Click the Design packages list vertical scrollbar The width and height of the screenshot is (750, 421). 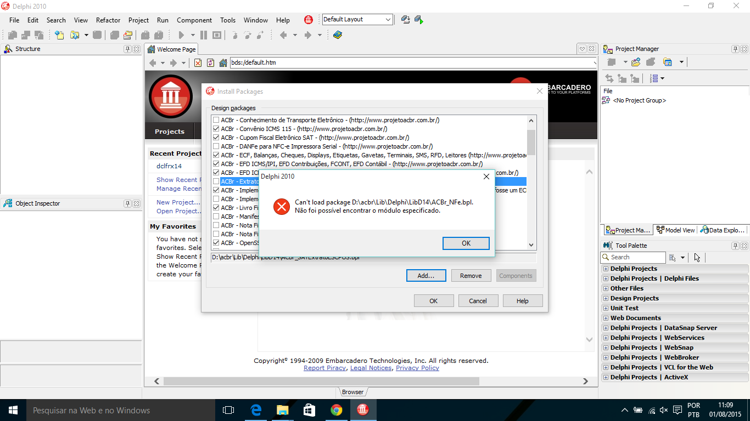pyautogui.click(x=531, y=183)
